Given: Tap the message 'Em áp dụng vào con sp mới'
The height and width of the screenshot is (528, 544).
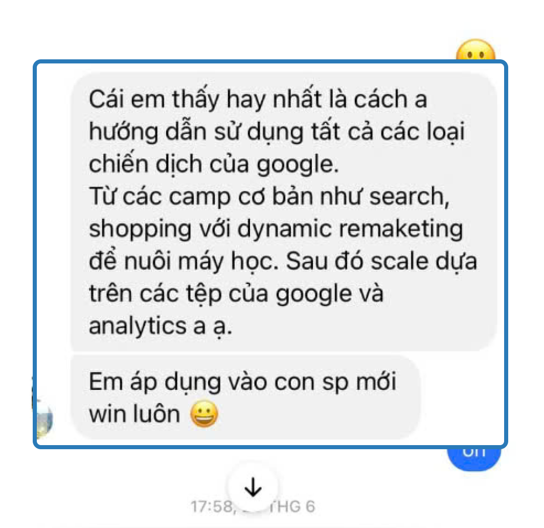Looking at the screenshot, I should point(242,382).
